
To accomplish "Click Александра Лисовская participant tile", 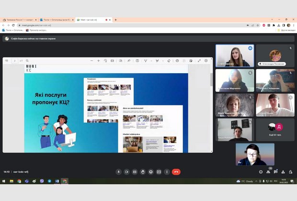I will click(275, 56).
